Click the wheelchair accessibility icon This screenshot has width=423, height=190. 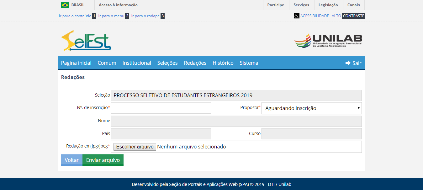coord(297,16)
